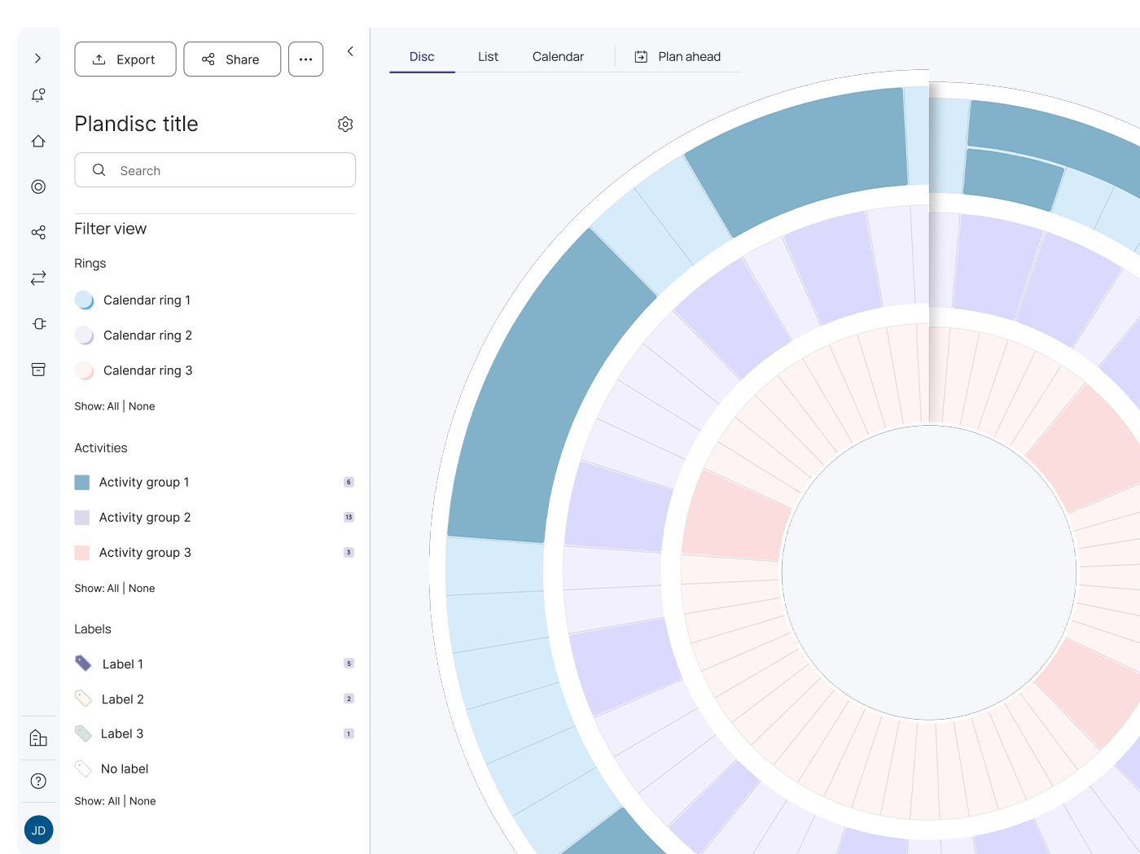Click the Plan ahead calendar icon
The height and width of the screenshot is (854, 1140).
(642, 56)
